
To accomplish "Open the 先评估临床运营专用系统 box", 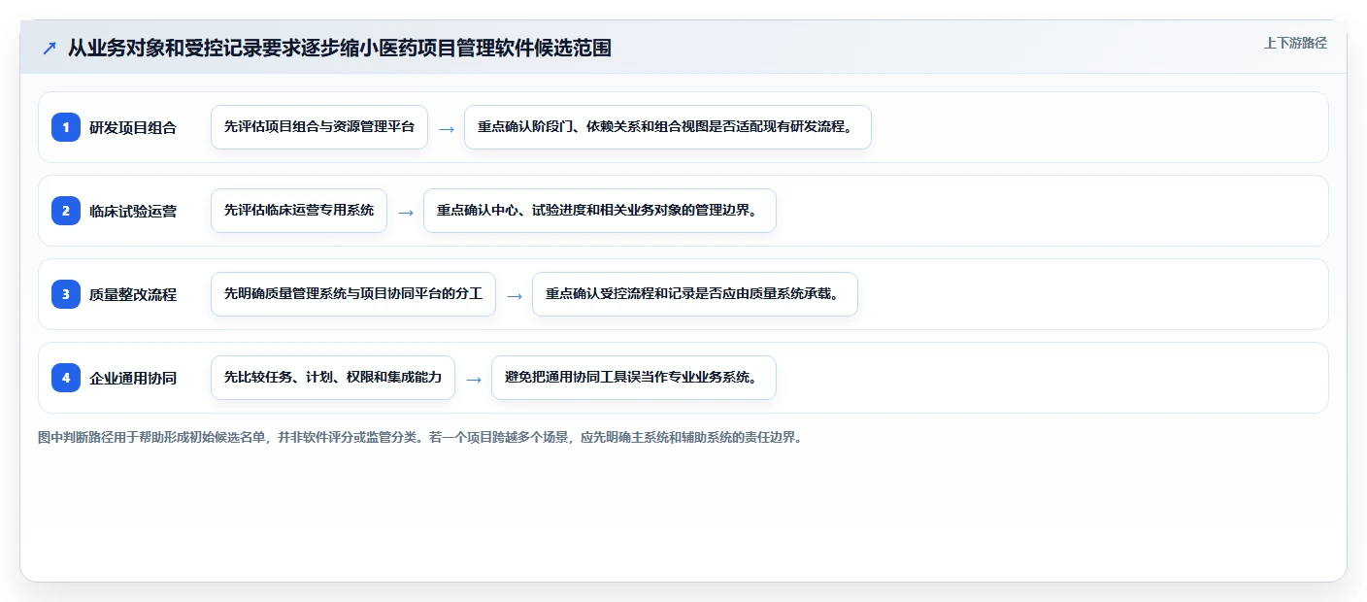I will pyautogui.click(x=299, y=211).
